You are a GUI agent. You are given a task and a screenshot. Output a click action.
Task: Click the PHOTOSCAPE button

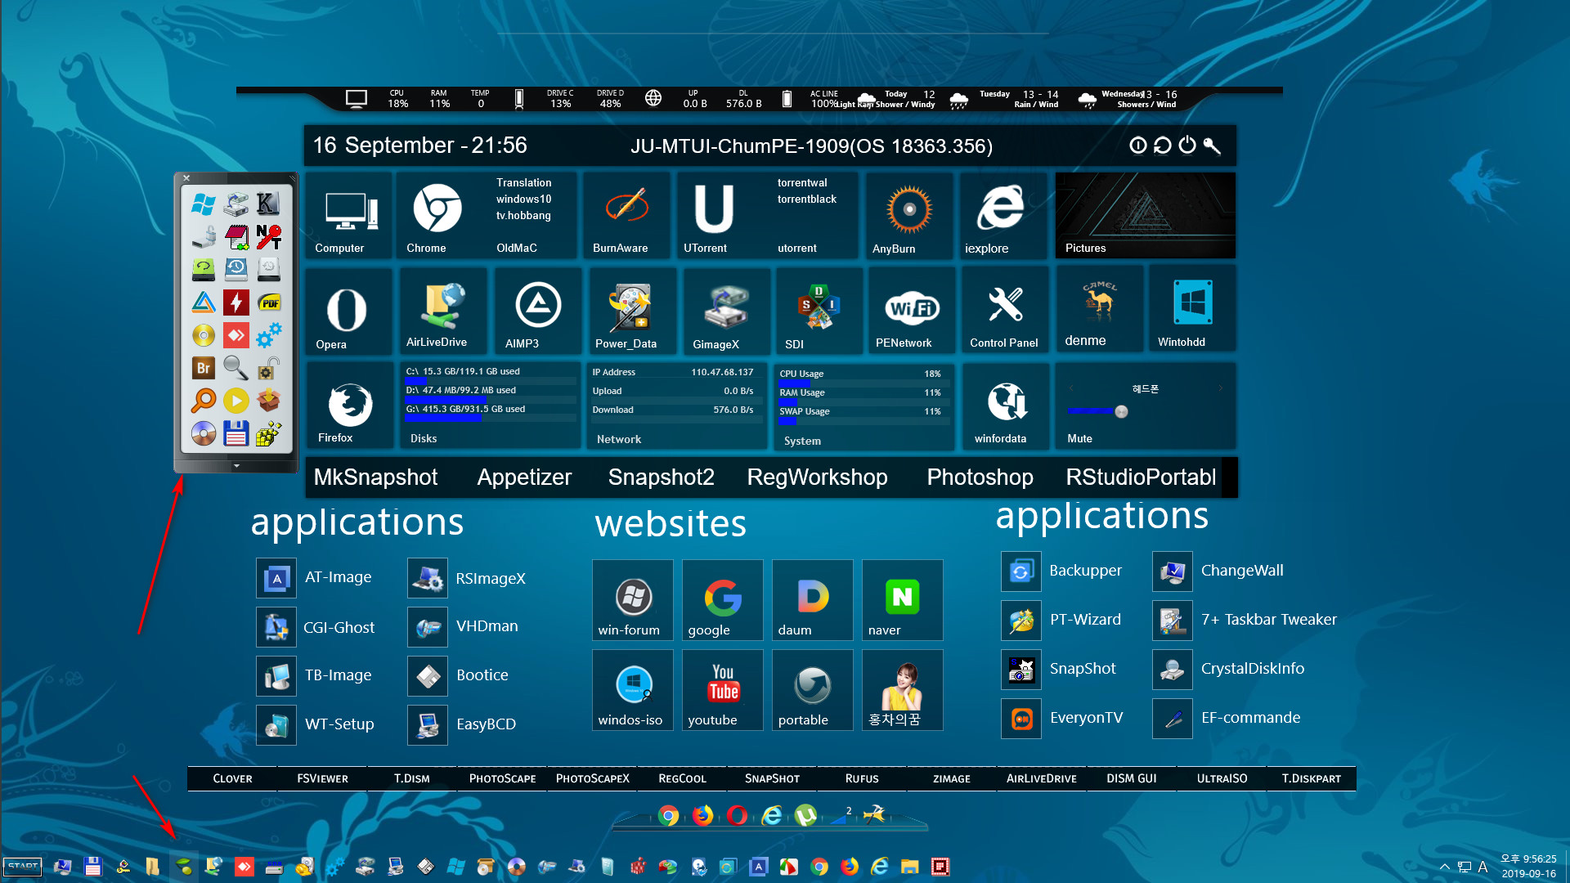[502, 779]
